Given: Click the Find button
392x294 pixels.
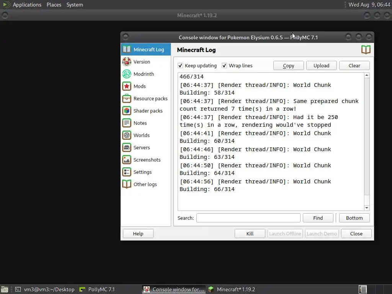Looking at the screenshot, I should click(318, 218).
